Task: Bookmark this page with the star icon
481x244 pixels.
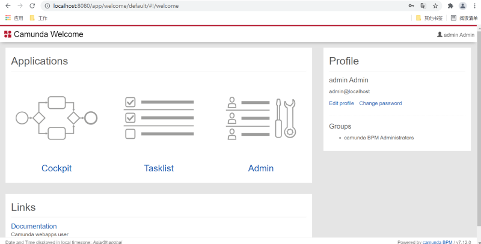Action: (435, 6)
